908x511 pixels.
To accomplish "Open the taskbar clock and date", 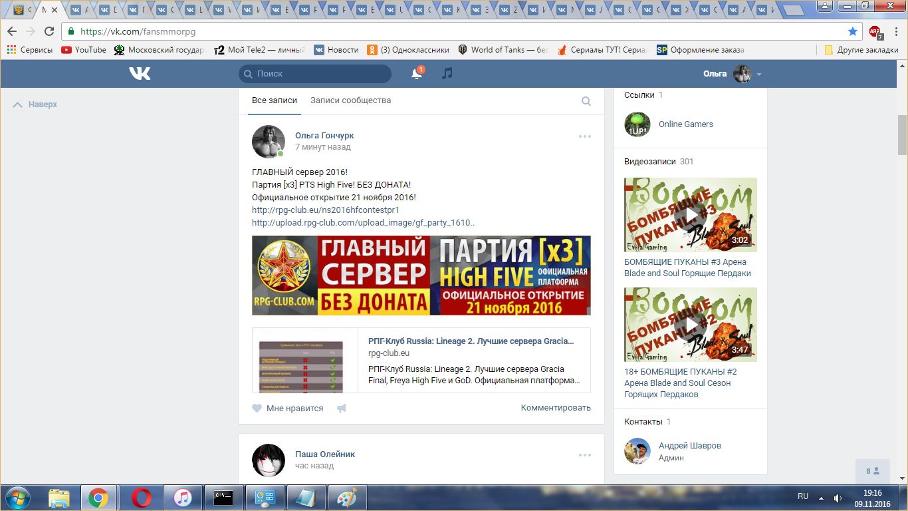I will coord(872,498).
